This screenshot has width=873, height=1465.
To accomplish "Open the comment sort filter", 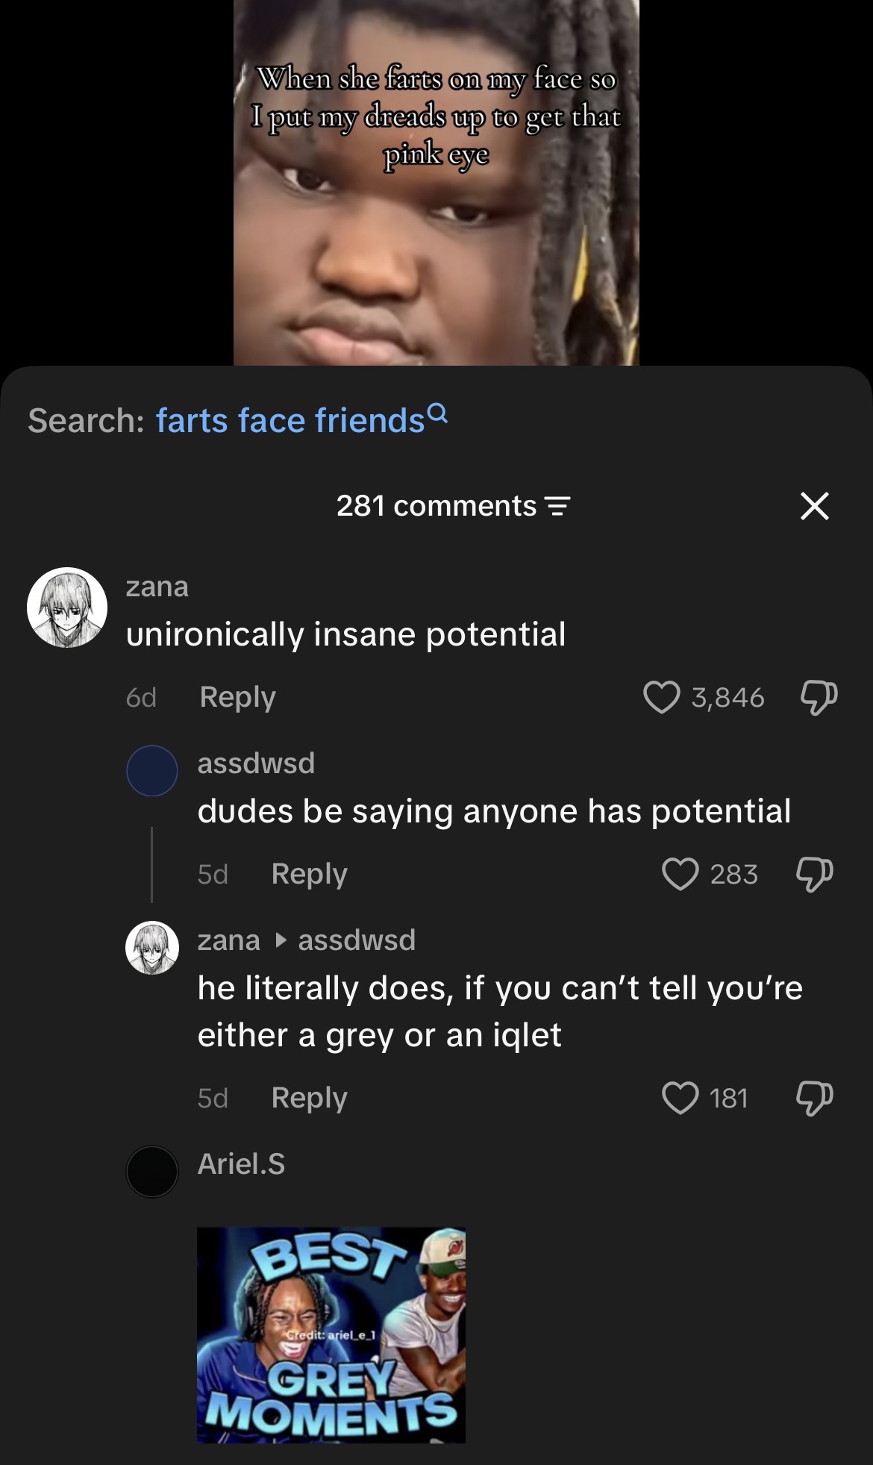I will 558,507.
